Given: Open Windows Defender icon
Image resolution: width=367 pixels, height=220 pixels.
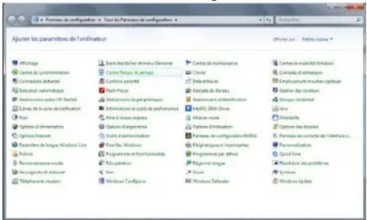Looking at the screenshot, I should tap(188, 181).
